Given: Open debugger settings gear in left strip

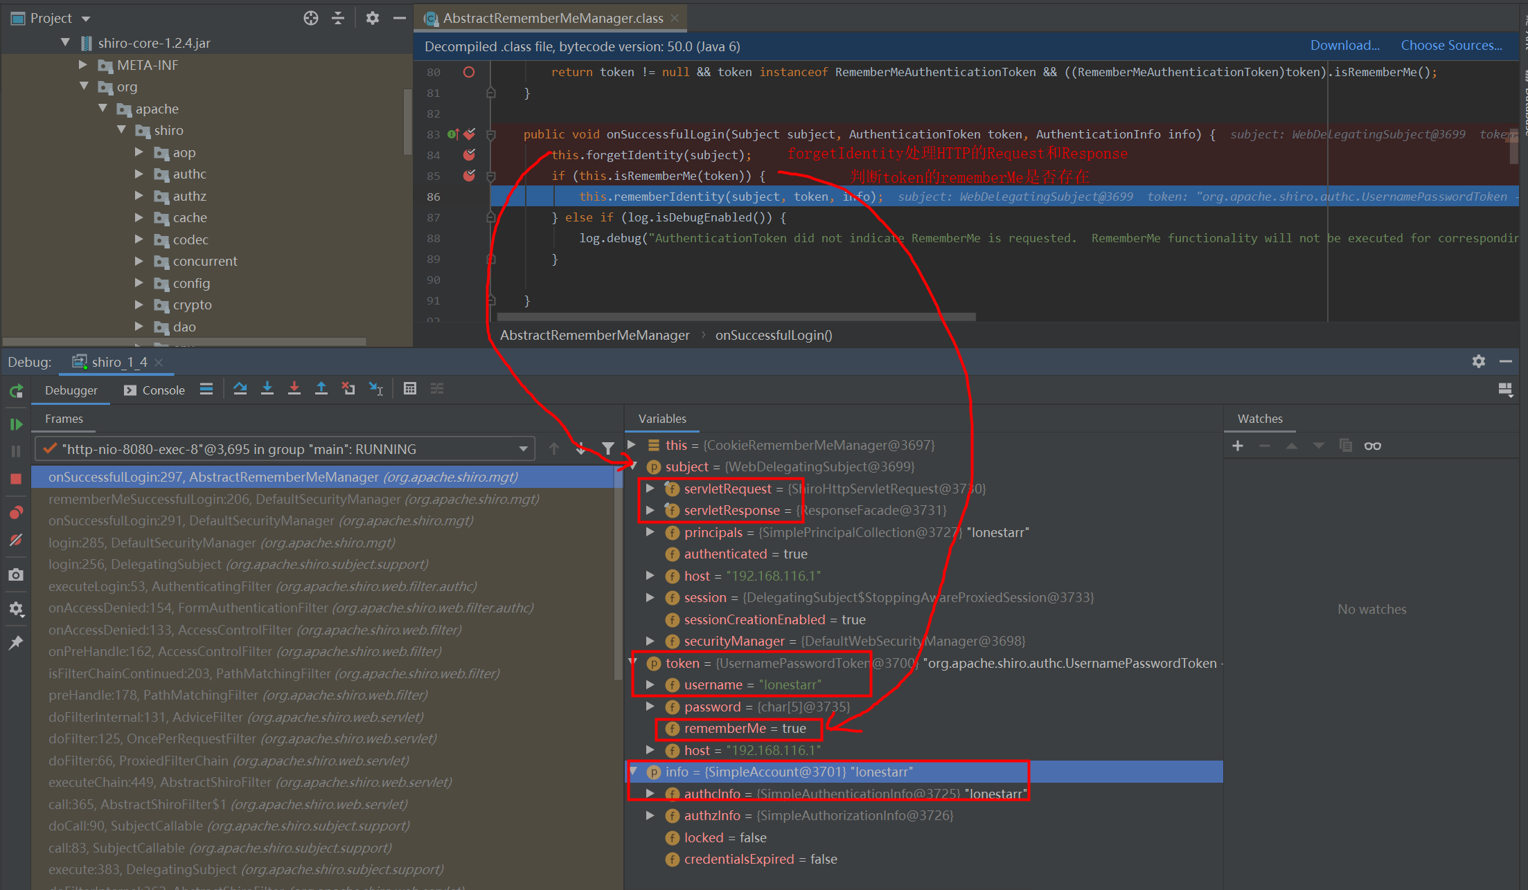Looking at the screenshot, I should (x=16, y=609).
